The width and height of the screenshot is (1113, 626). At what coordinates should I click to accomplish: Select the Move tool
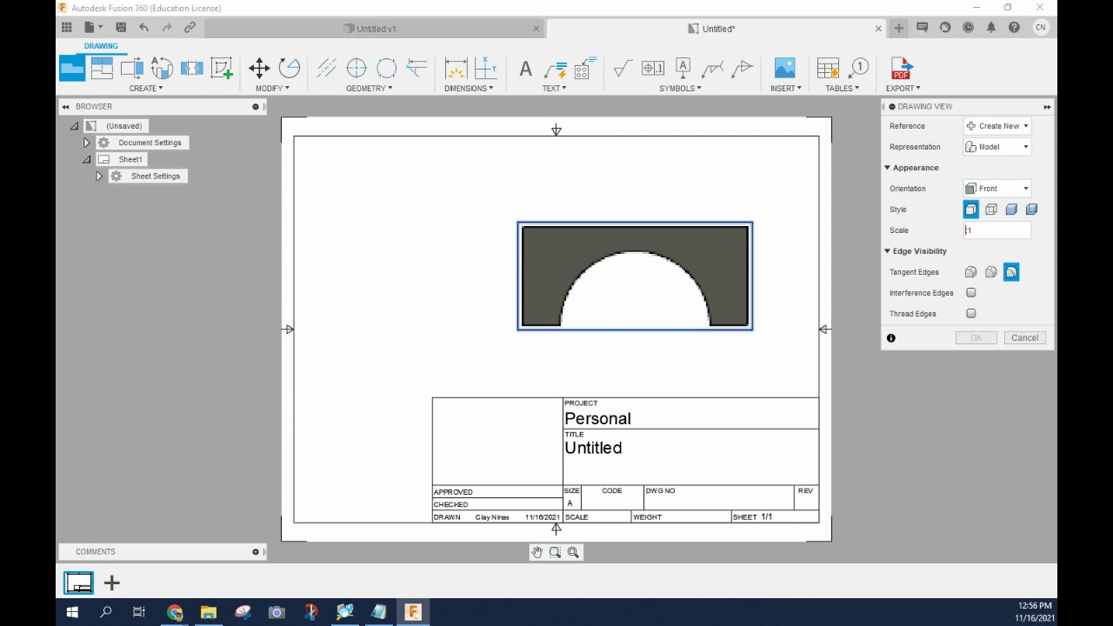click(x=259, y=68)
